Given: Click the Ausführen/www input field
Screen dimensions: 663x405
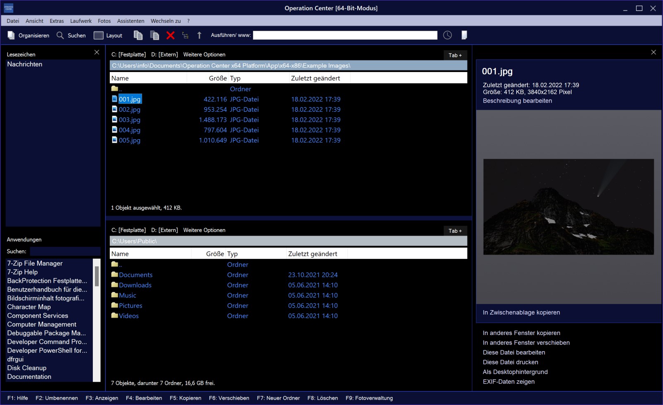Looking at the screenshot, I should 345,36.
